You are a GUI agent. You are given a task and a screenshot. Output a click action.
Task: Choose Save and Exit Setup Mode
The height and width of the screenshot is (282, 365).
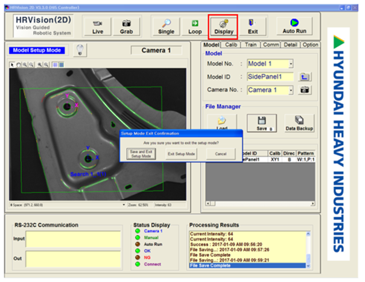(x=141, y=154)
